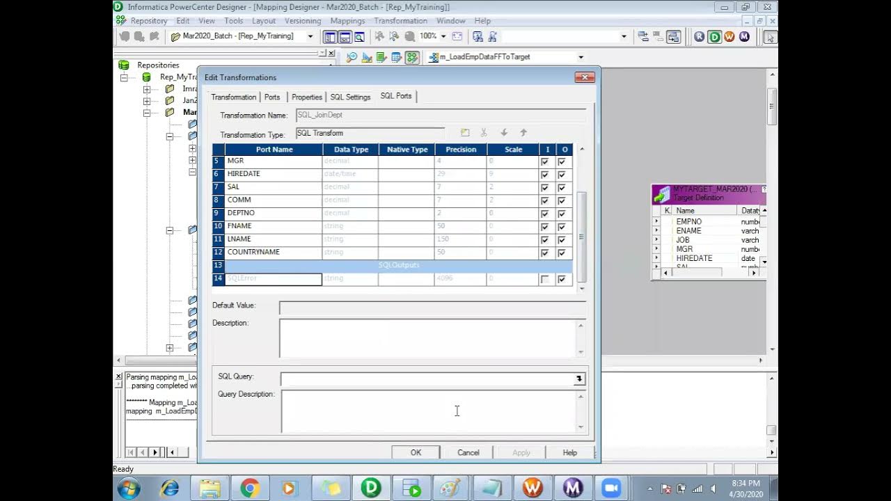Launch Repository Manager with R icon
This screenshot has width=891, height=501.
coord(700,37)
